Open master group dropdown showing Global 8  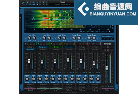click(108, 90)
